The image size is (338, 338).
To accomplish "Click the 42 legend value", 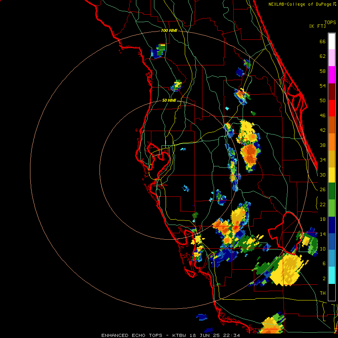I will pyautogui.click(x=323, y=130).
